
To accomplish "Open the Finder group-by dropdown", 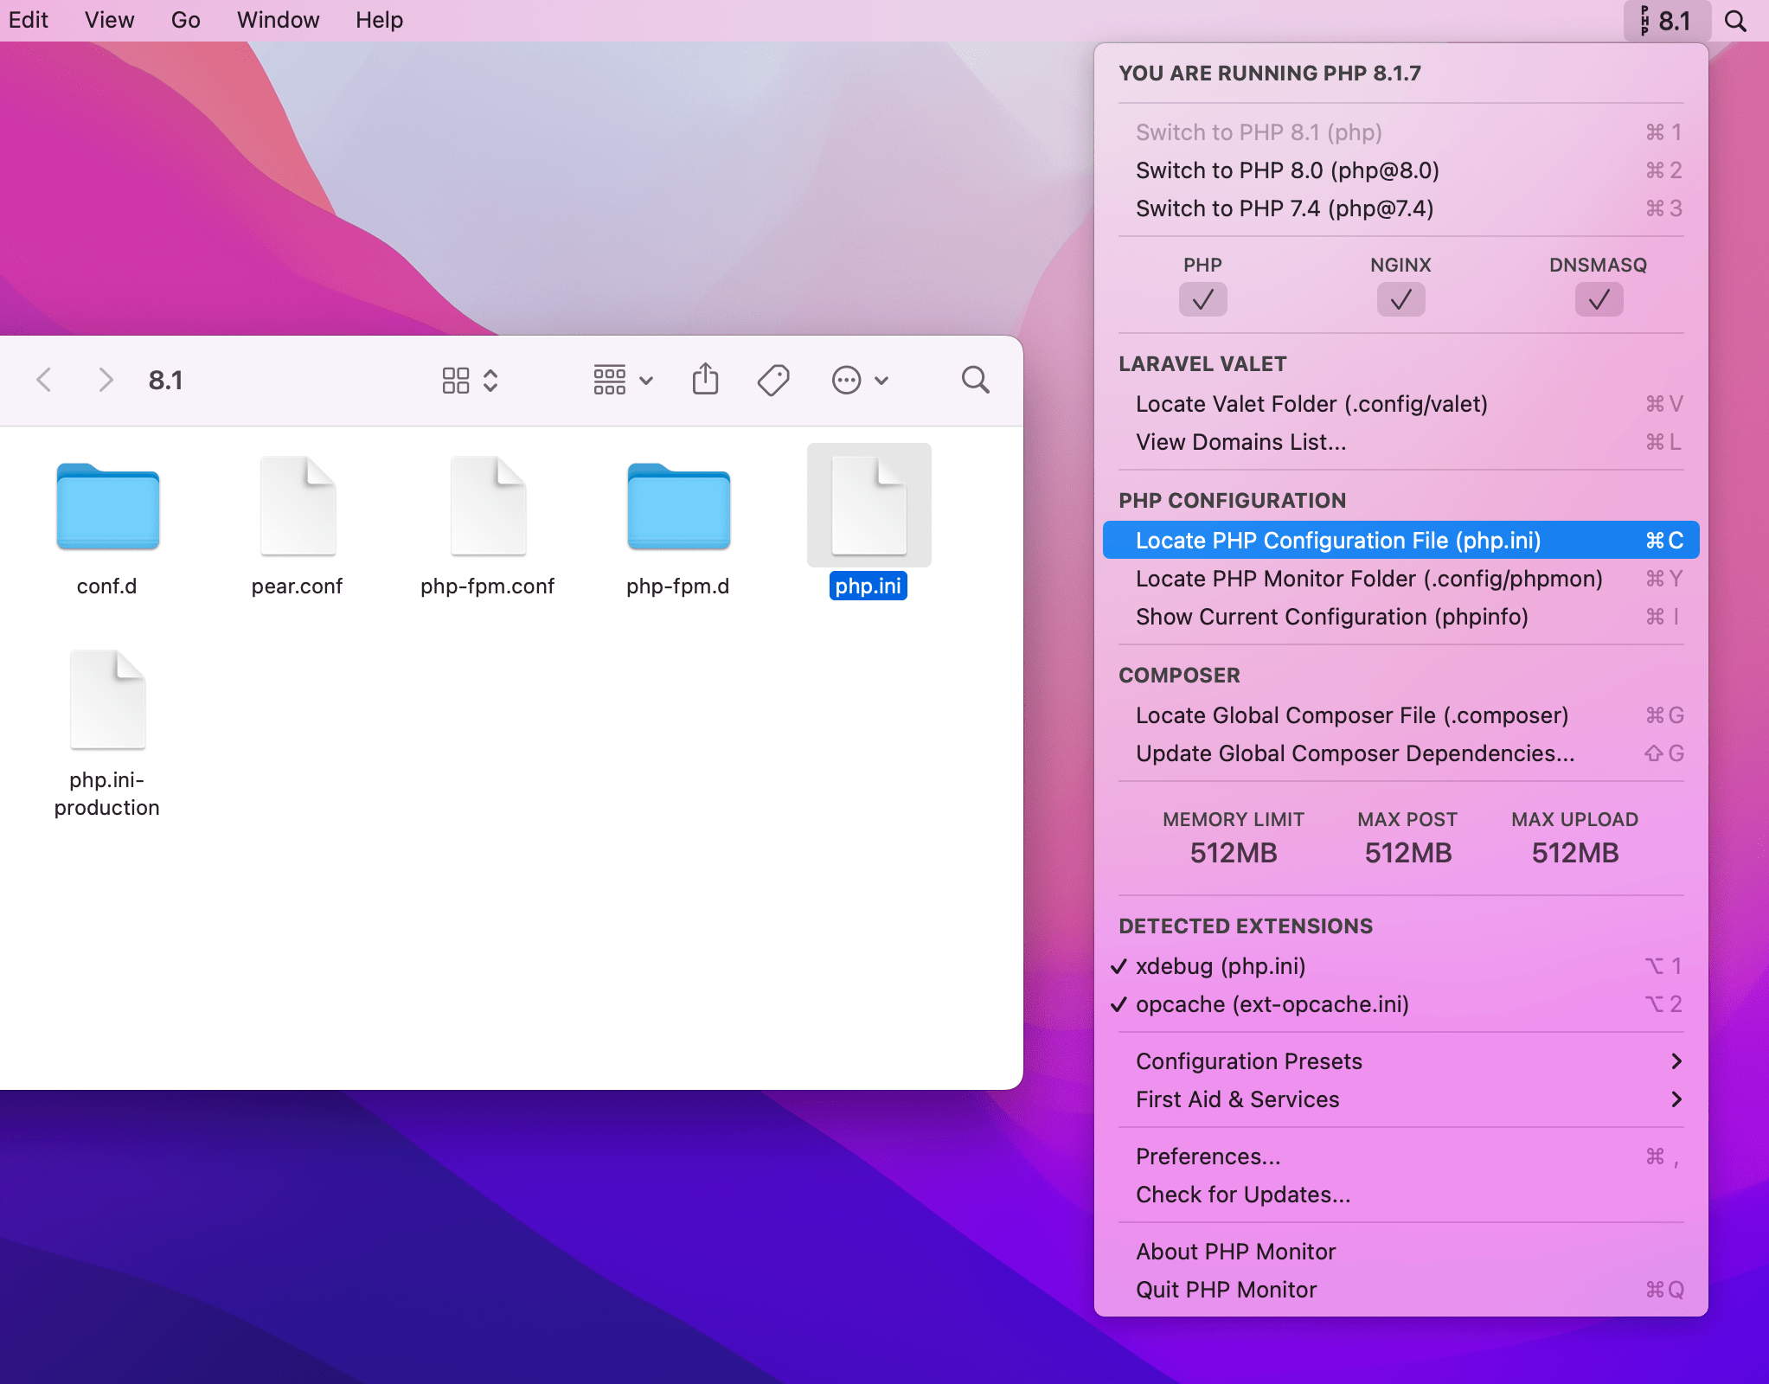I will (623, 380).
